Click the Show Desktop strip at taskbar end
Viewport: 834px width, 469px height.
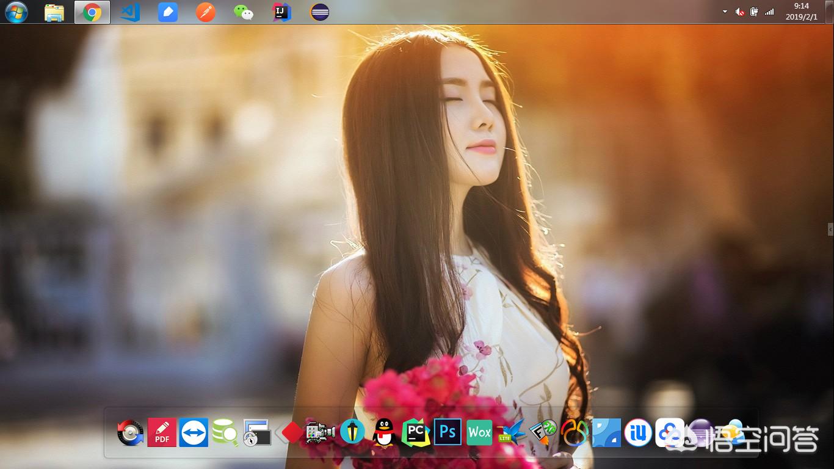tap(830, 12)
